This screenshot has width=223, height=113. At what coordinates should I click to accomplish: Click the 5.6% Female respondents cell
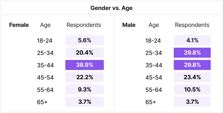click(85, 40)
